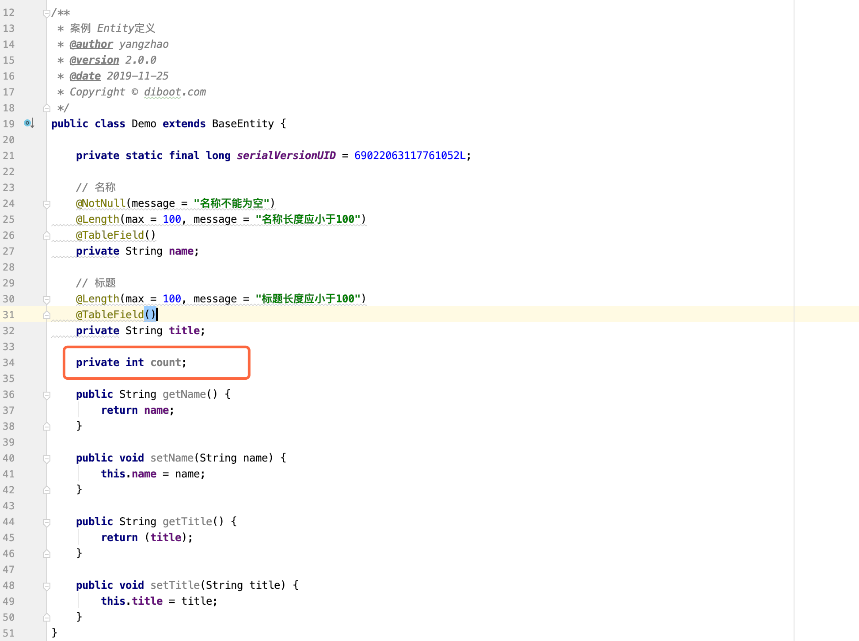Click inside the highlighted count field declaration
Image resolution: width=859 pixels, height=641 pixels.
[x=166, y=362]
